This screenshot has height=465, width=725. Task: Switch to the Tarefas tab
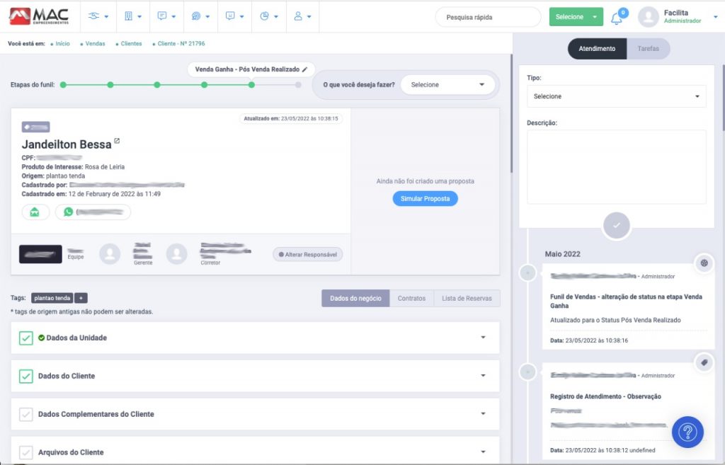tap(648, 49)
